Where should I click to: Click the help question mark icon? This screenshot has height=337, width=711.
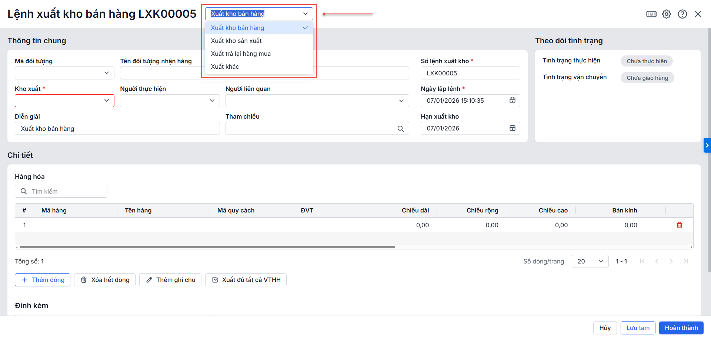click(682, 14)
